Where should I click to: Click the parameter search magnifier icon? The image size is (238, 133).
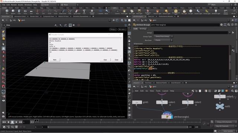click(x=229, y=25)
